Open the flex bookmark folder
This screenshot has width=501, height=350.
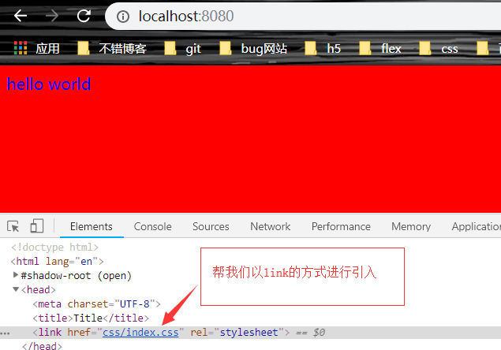(380, 48)
